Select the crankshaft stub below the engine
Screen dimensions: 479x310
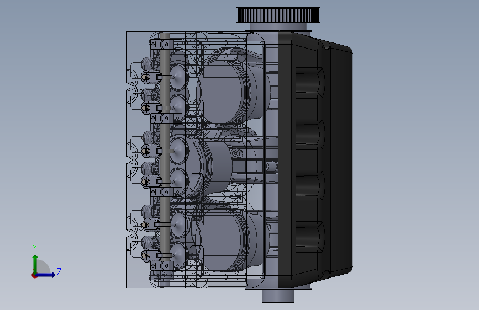[x=278, y=295]
